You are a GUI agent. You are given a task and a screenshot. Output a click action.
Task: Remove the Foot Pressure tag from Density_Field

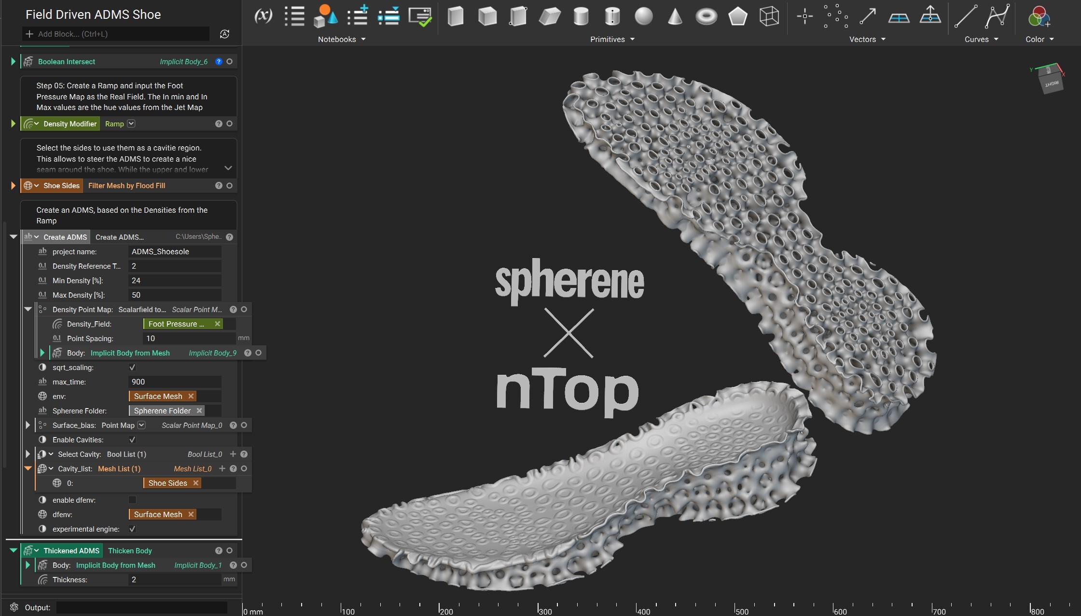tap(218, 324)
